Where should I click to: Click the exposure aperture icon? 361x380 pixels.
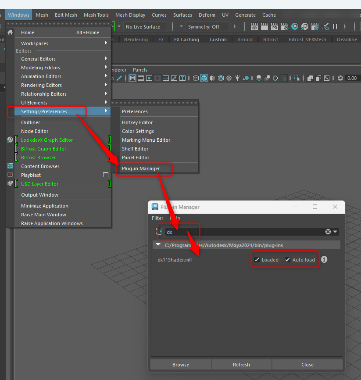[x=340, y=78]
